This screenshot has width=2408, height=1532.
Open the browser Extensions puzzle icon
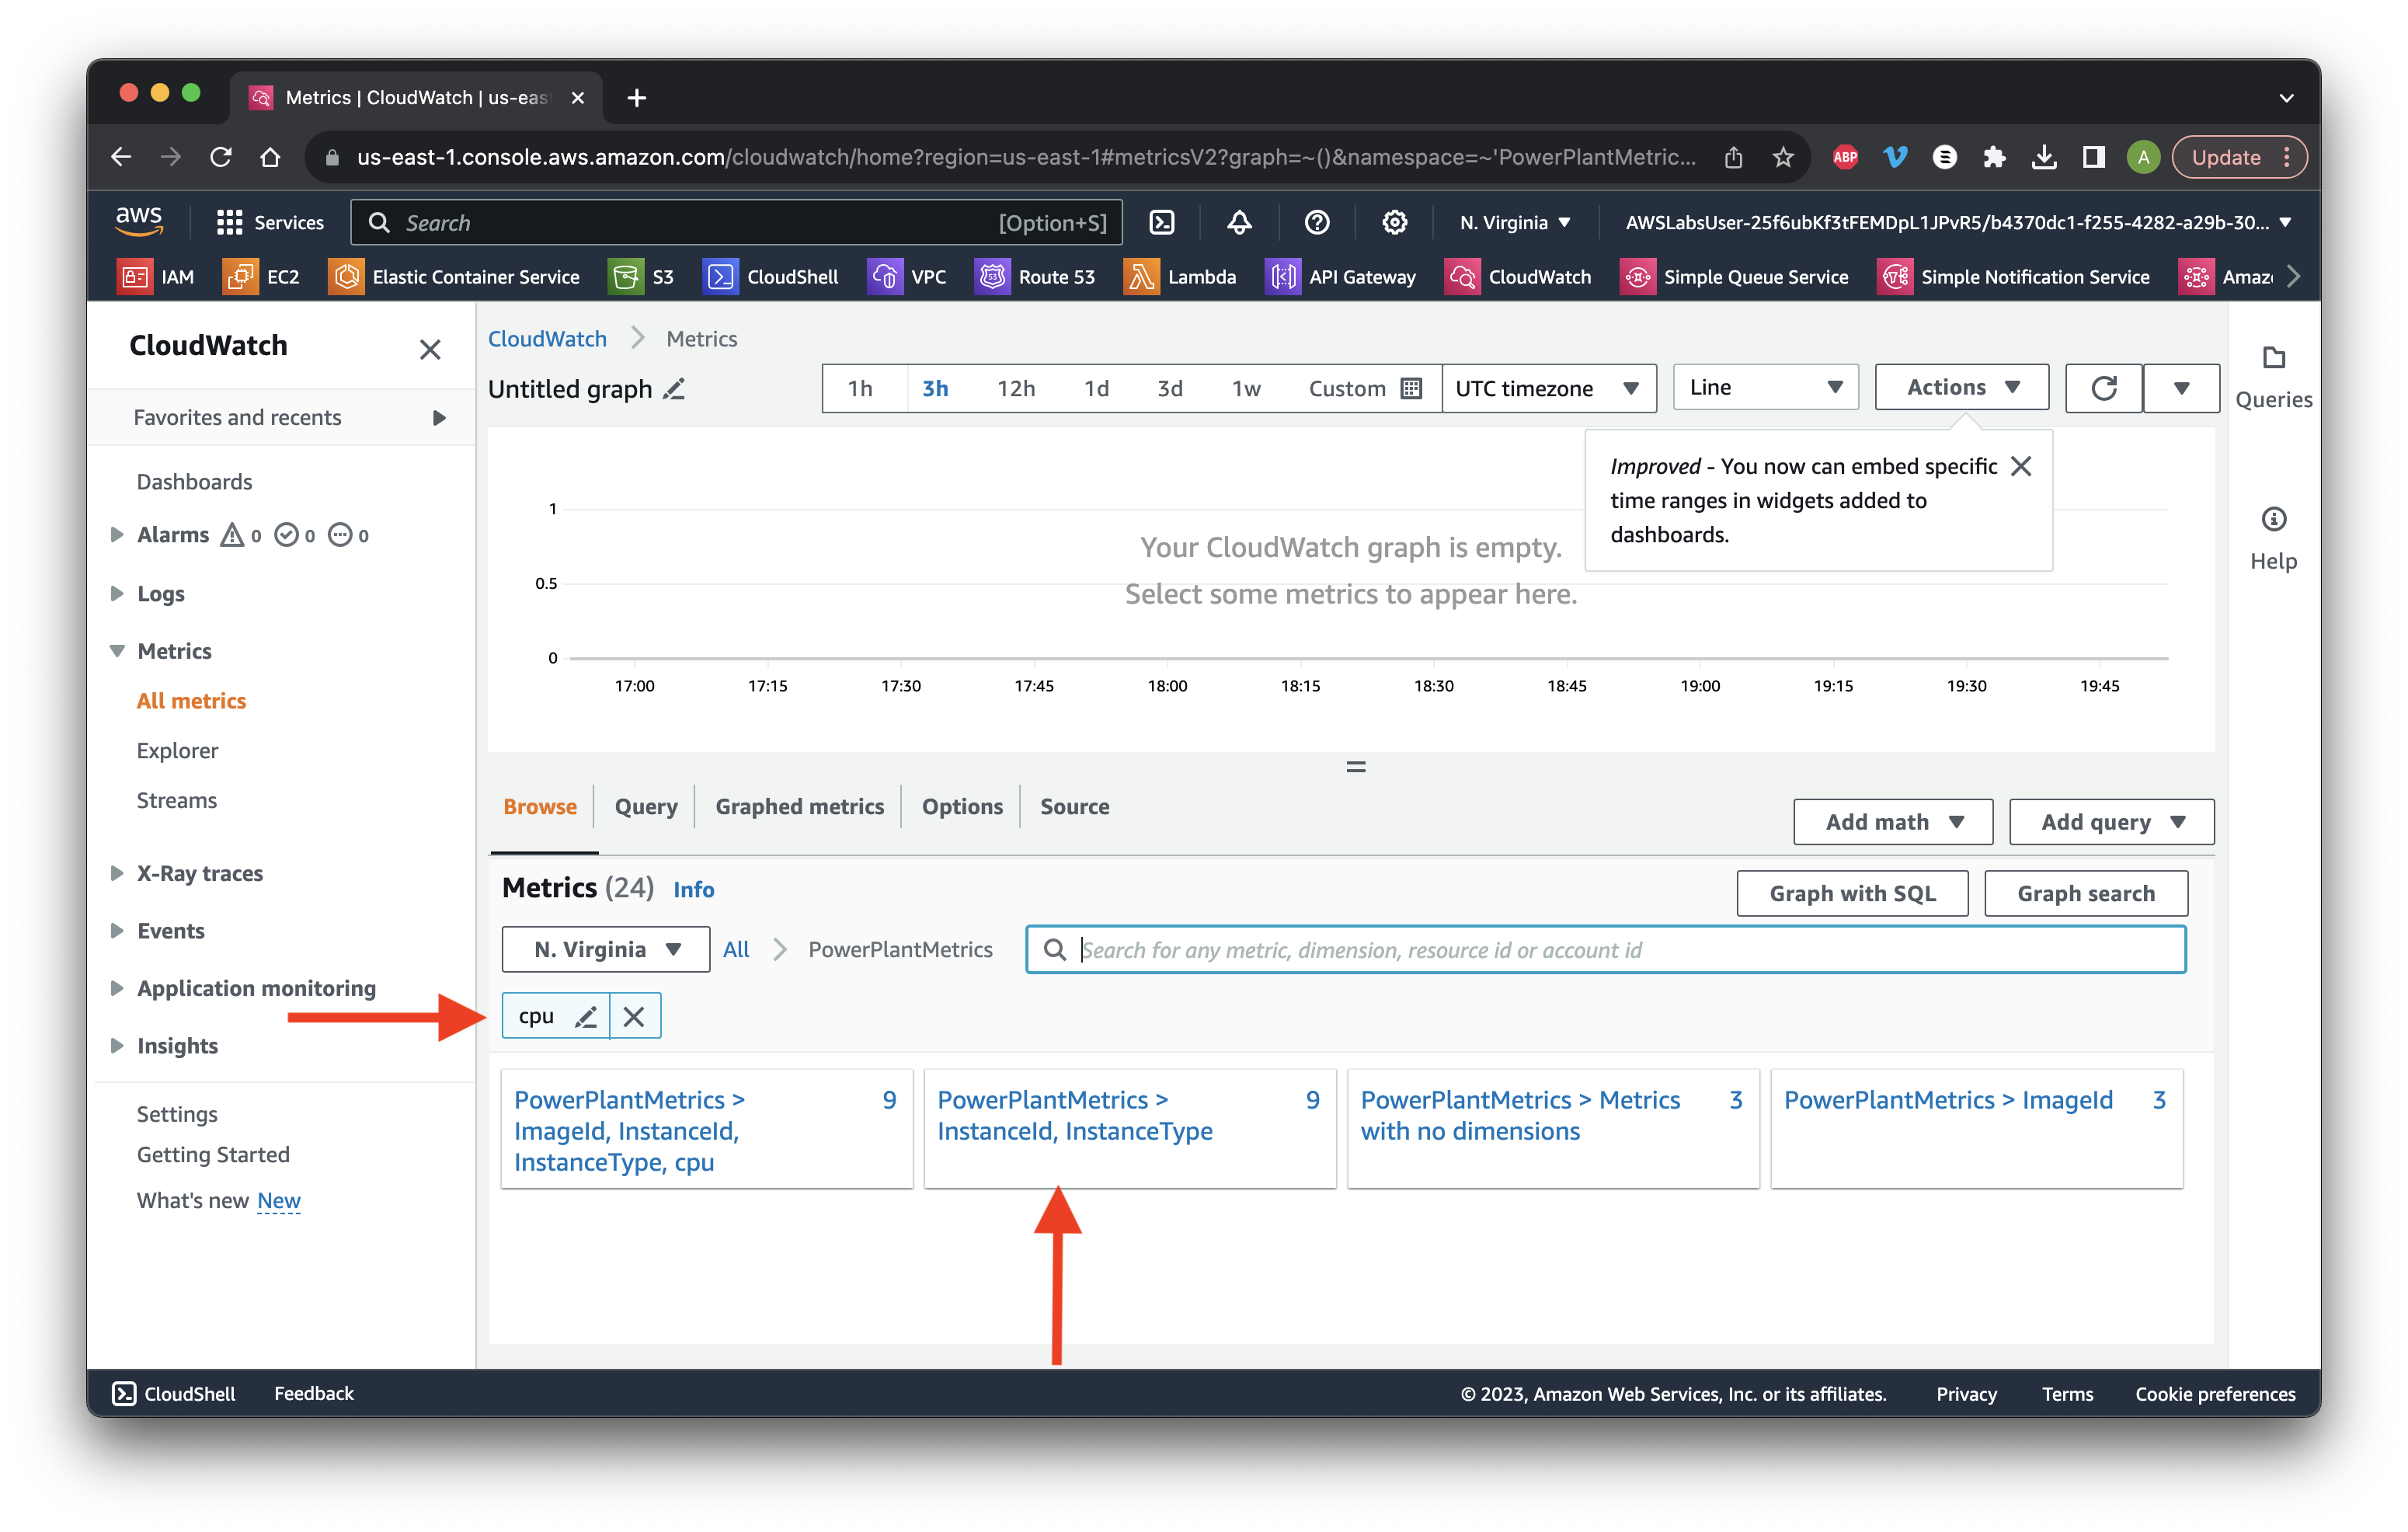coord(1994,157)
